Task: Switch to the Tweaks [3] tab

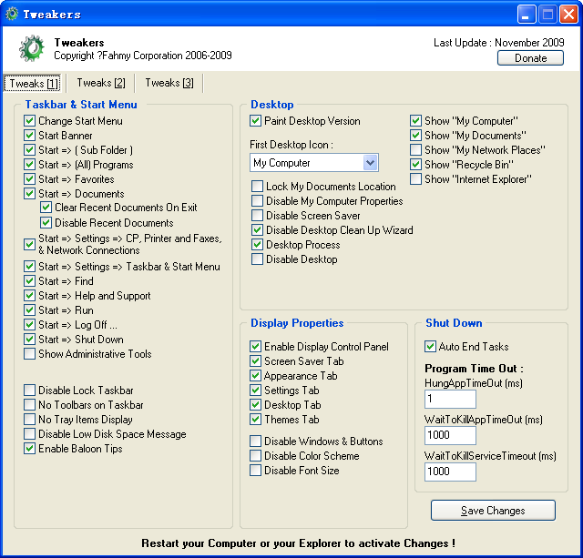Action: 169,83
